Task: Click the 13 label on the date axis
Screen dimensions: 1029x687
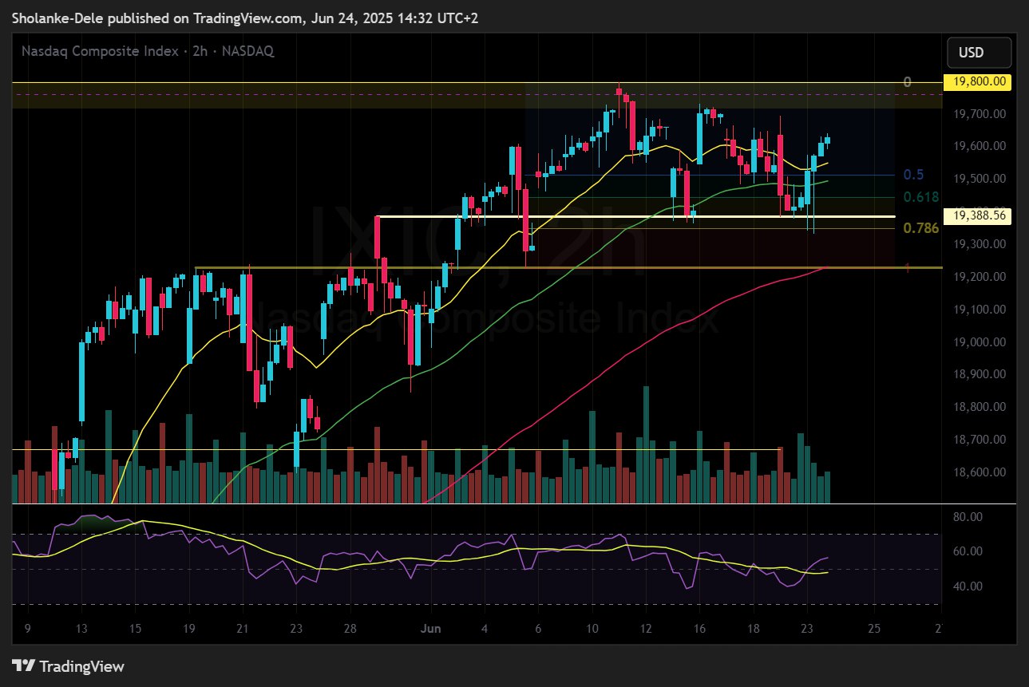Action: click(80, 629)
